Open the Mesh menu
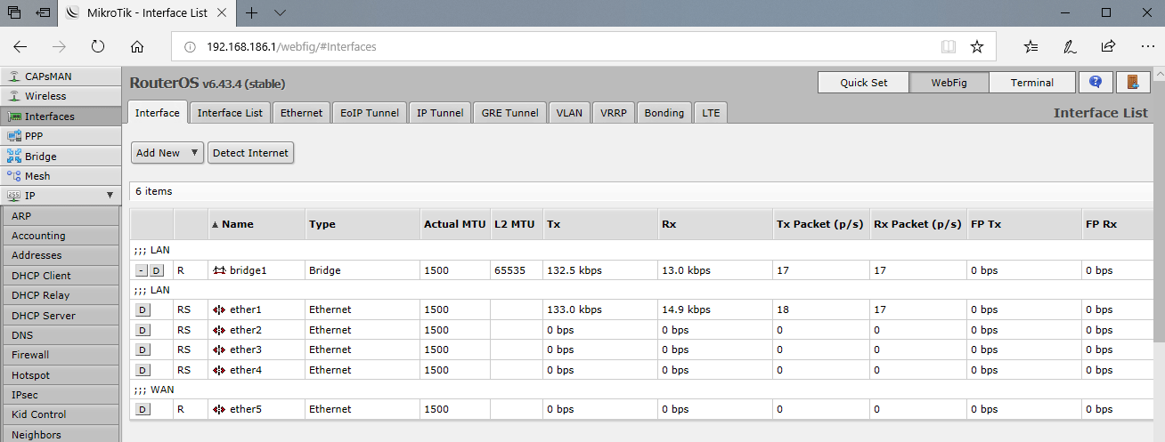This screenshot has width=1165, height=442. point(60,176)
